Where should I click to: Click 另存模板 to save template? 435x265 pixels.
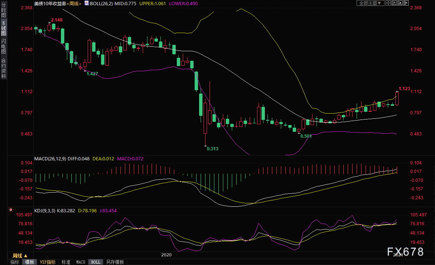coord(115,262)
